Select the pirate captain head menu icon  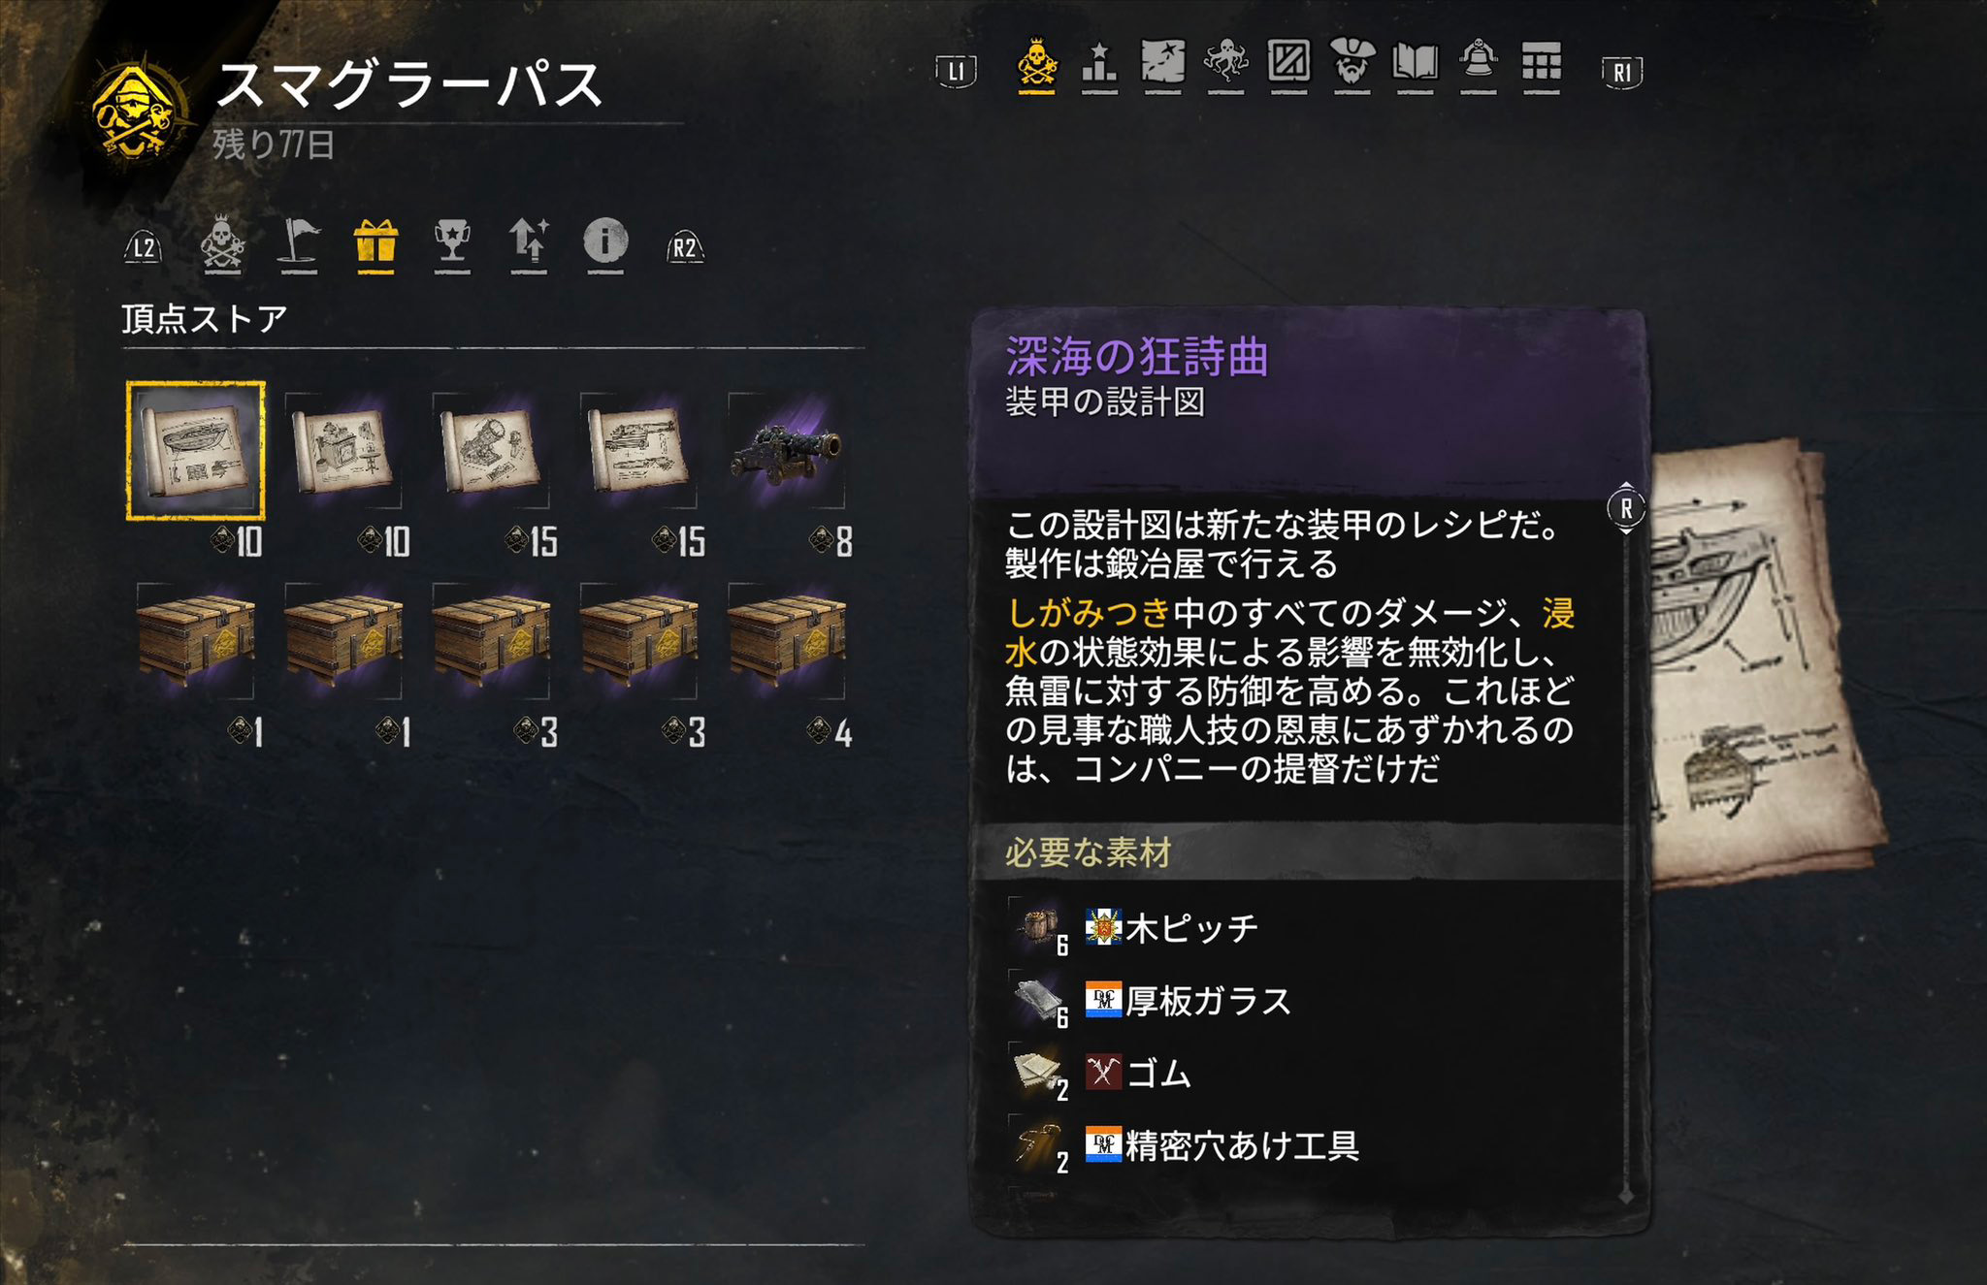tap(1352, 64)
